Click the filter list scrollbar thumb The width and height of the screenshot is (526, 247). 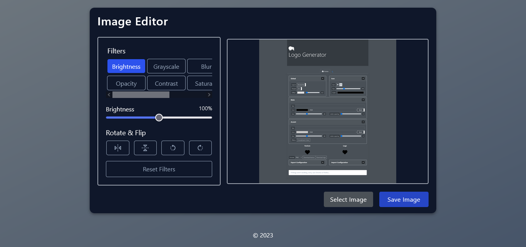click(x=141, y=94)
